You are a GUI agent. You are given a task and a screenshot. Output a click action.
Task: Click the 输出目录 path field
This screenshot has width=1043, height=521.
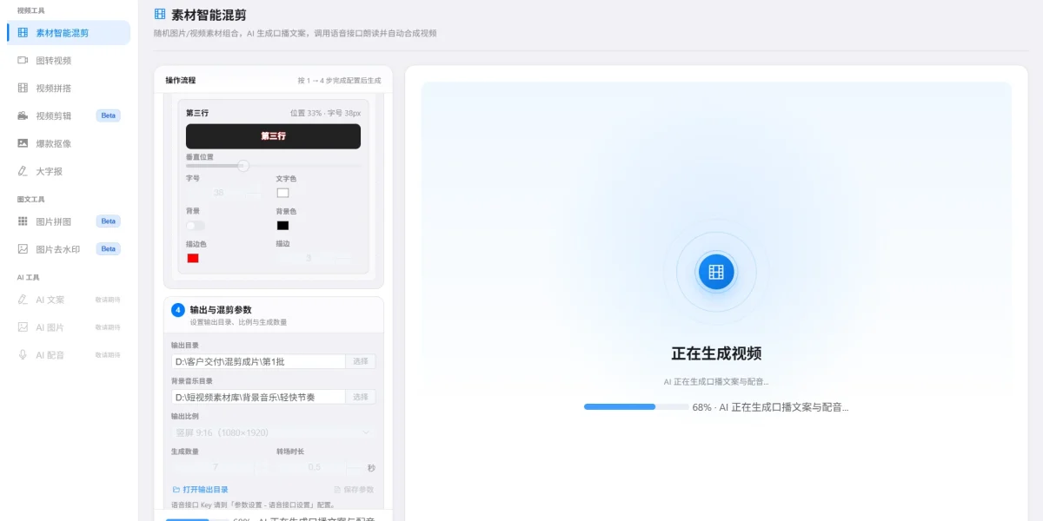[x=258, y=361]
